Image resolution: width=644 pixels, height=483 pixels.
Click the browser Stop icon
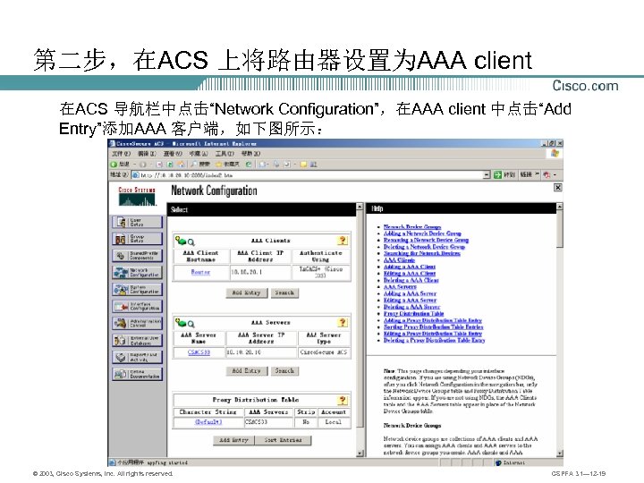(x=159, y=165)
